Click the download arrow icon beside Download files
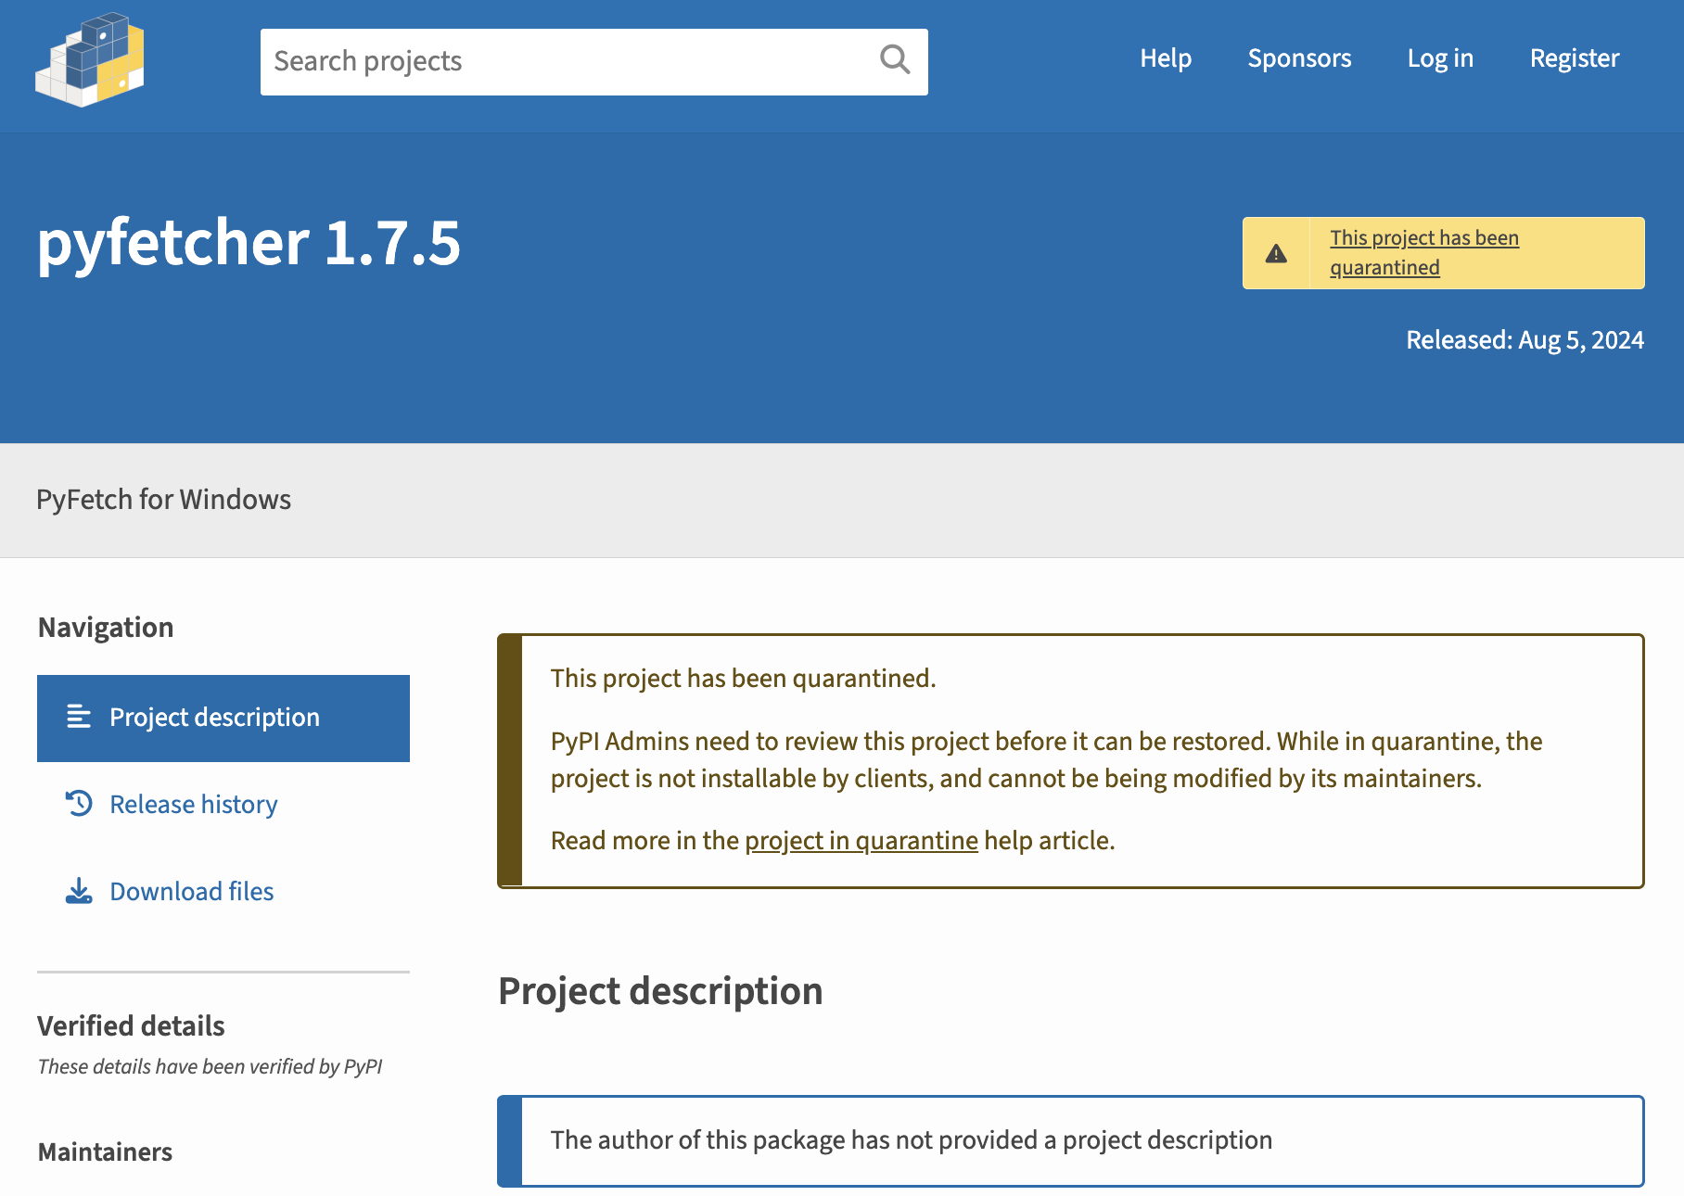This screenshot has height=1196, width=1684. 79,891
